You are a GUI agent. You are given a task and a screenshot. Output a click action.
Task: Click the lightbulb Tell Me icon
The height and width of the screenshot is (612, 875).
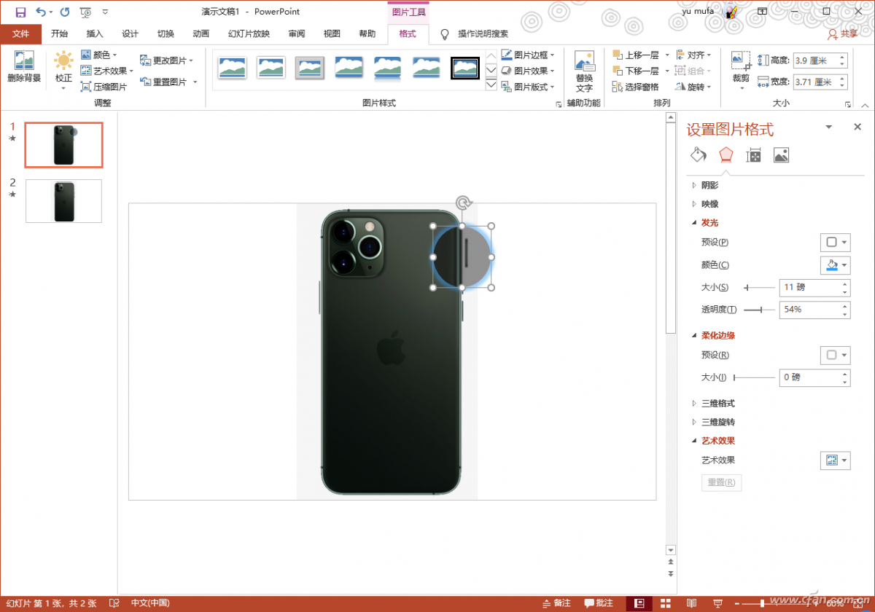pyautogui.click(x=445, y=34)
